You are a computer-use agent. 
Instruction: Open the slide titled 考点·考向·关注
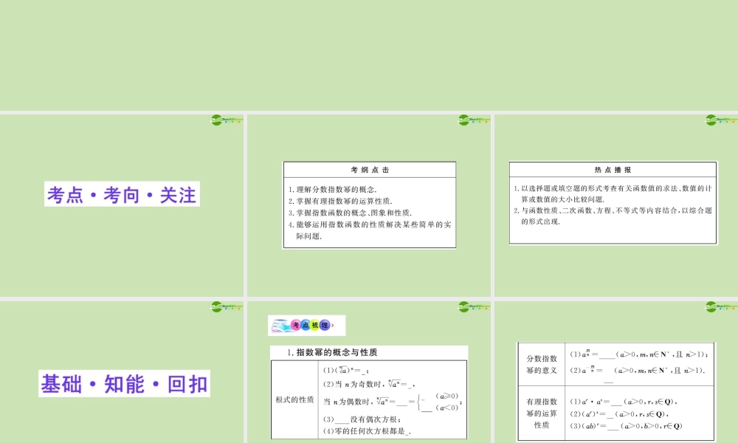[122, 194]
